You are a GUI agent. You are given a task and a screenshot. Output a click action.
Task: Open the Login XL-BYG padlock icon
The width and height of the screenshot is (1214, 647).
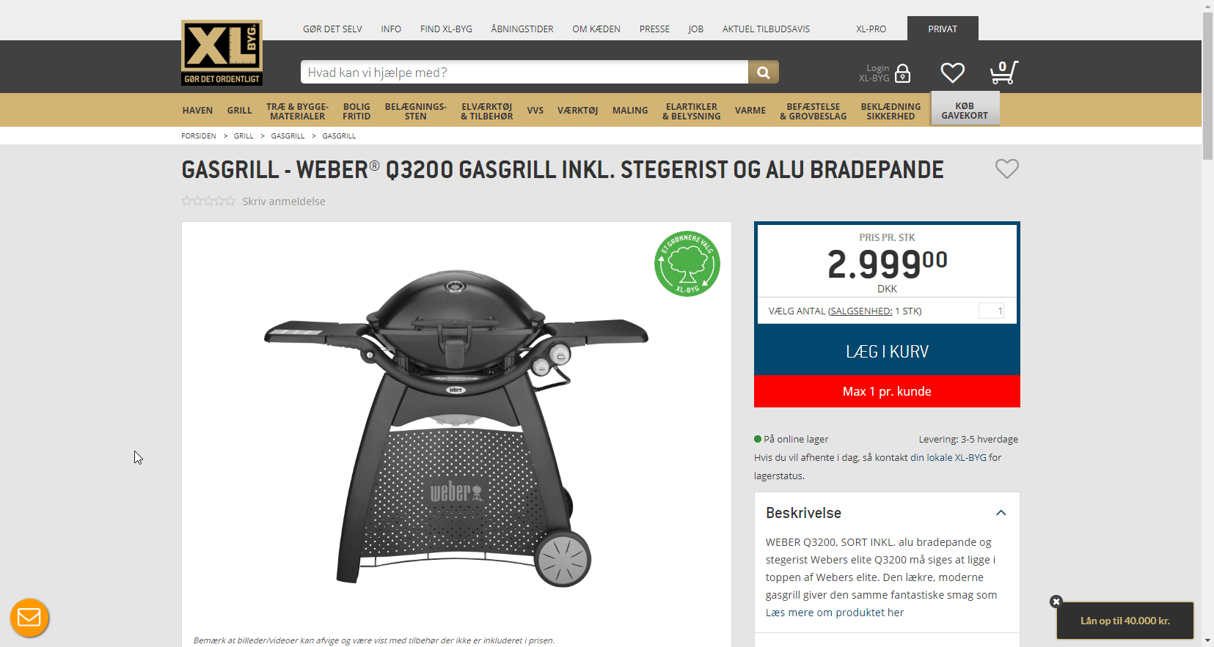[x=903, y=73]
